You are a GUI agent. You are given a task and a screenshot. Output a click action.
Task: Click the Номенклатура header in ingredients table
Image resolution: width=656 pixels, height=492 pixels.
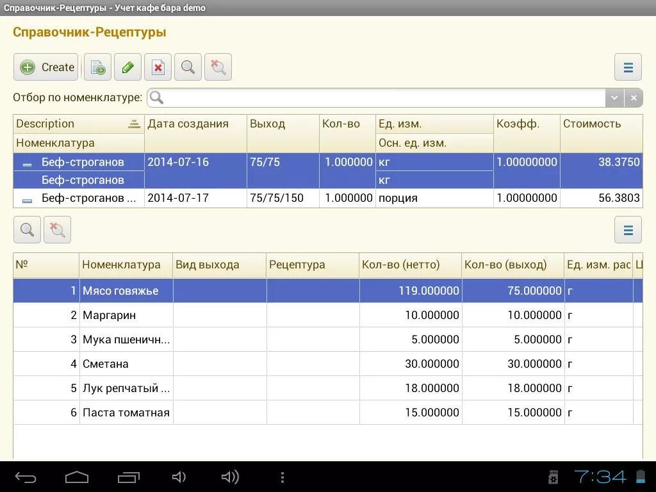pos(126,265)
